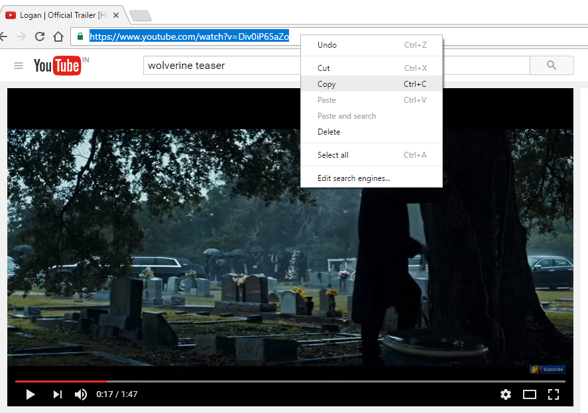Click the browser forward arrow
588x413 pixels.
coord(21,36)
